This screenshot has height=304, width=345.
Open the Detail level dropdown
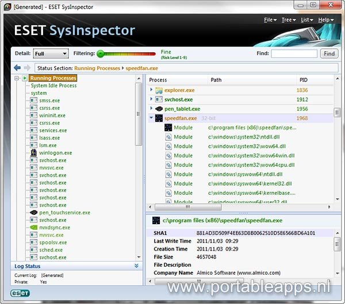click(x=51, y=53)
